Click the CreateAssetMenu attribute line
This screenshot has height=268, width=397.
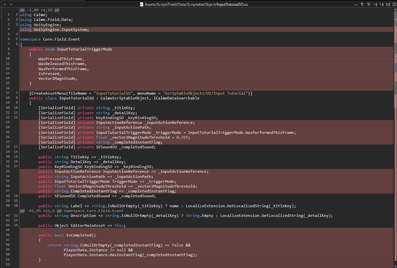(x=141, y=93)
